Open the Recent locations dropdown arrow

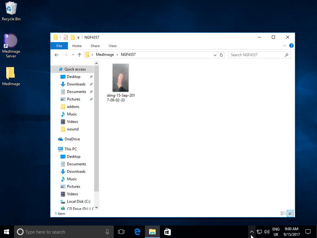point(73,55)
